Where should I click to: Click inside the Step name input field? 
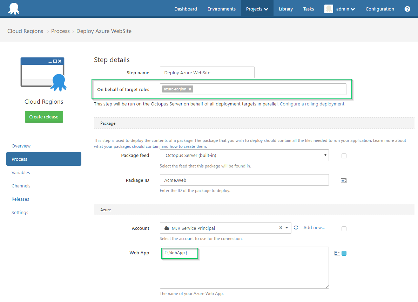click(207, 72)
